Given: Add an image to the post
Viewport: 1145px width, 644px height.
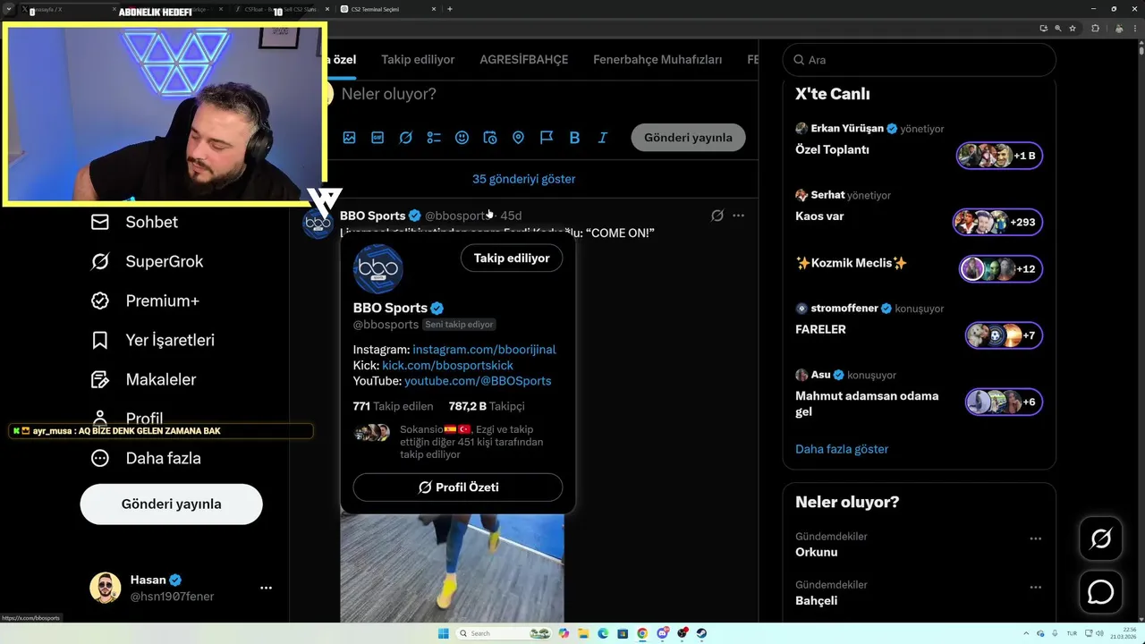Looking at the screenshot, I should (349, 138).
